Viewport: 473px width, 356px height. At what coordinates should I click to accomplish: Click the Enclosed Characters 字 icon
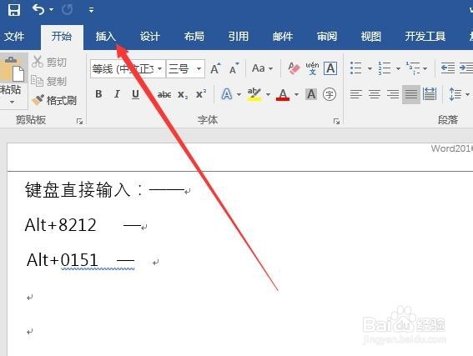tap(330, 94)
